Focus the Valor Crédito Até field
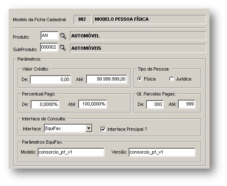The height and width of the screenshot is (186, 227). coord(107,79)
